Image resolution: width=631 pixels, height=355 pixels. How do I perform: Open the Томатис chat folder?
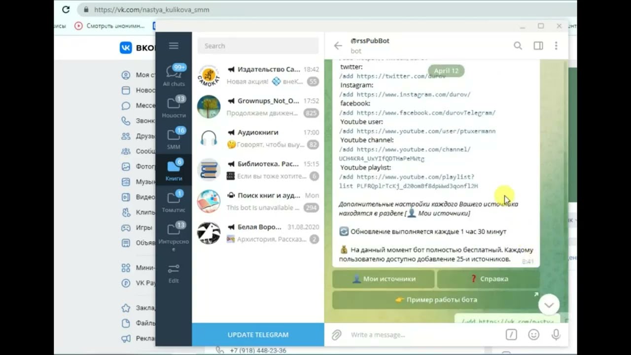[x=174, y=202]
